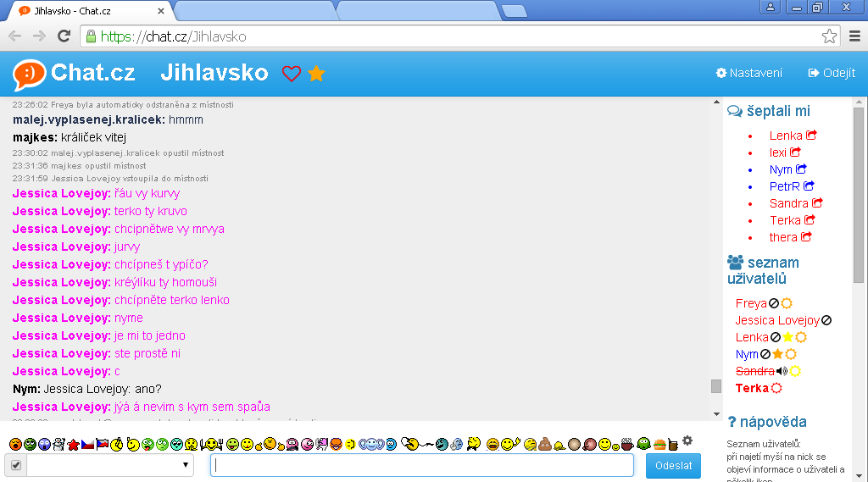The image size is (868, 482).
Task: Click the speaker icon next to Sandra
Action: [x=782, y=371]
